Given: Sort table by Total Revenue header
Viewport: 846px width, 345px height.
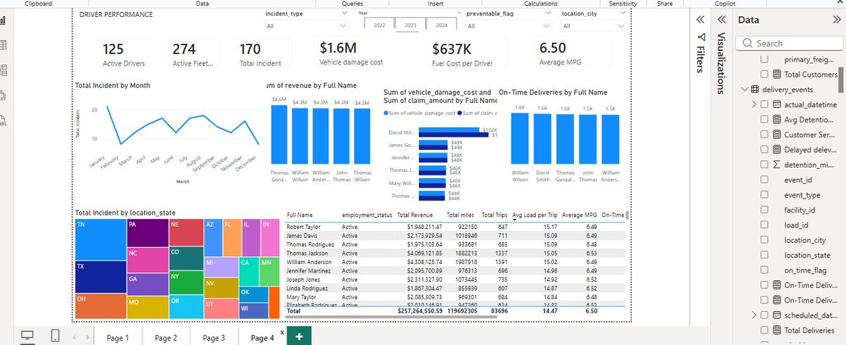Looking at the screenshot, I should tap(415, 215).
